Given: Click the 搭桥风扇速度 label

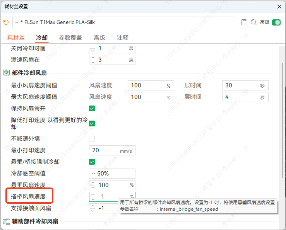Looking at the screenshot, I should click(x=28, y=196).
